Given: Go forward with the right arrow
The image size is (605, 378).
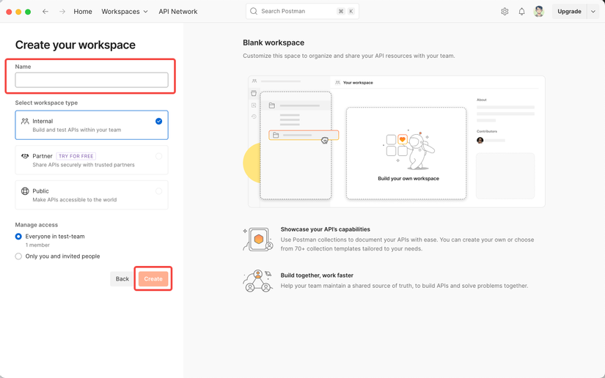Looking at the screenshot, I should (x=62, y=12).
